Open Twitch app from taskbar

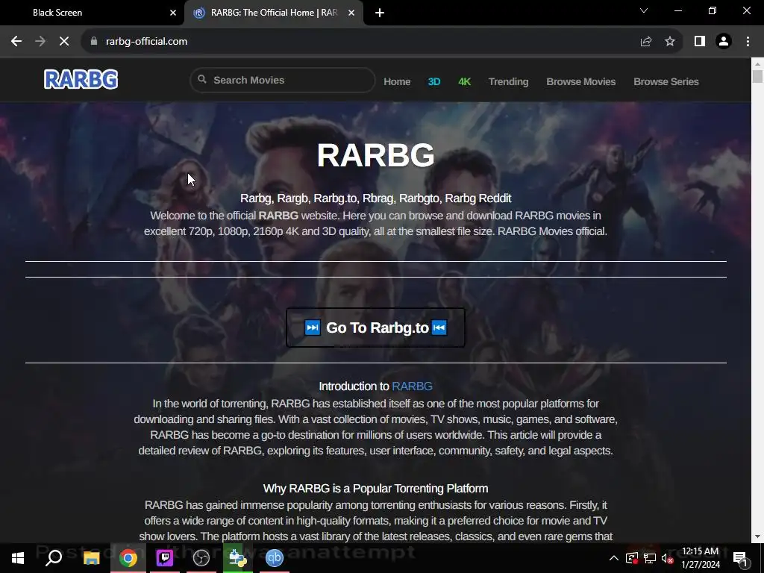(165, 558)
